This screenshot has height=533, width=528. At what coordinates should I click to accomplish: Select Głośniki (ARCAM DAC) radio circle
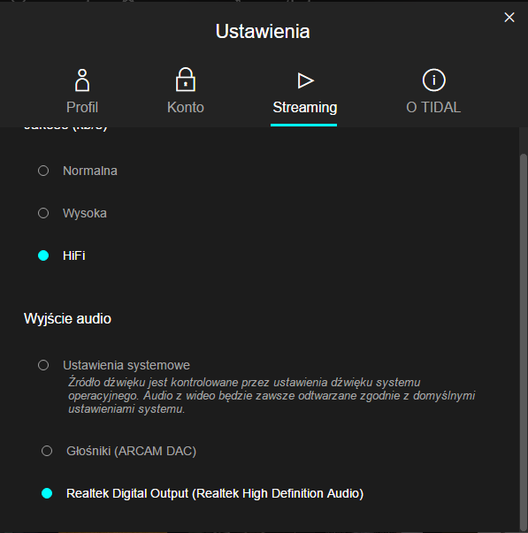[47, 451]
